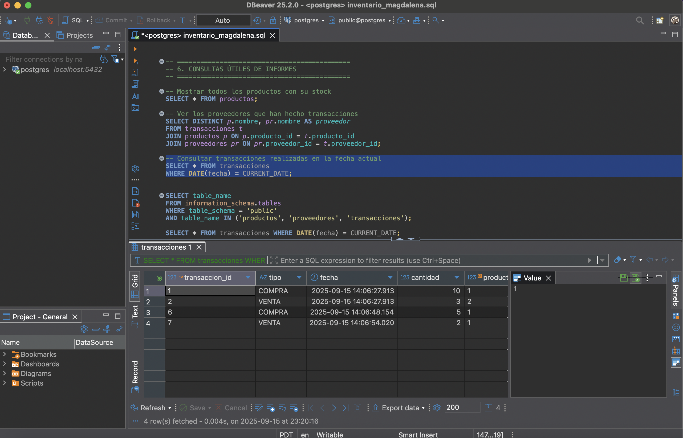Open the SQL console terminal icon
The width and height of the screenshot is (683, 438).
pyautogui.click(x=135, y=108)
